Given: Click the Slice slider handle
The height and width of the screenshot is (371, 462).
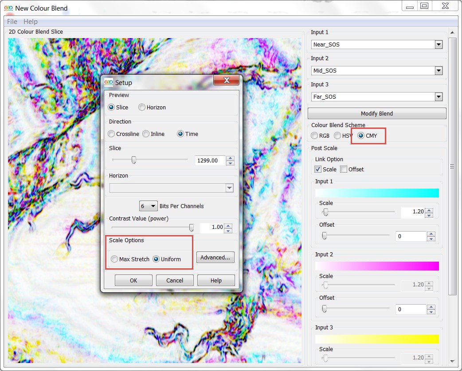Looking at the screenshot, I should pos(134,160).
